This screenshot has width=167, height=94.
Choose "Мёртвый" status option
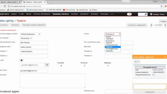click(113, 39)
